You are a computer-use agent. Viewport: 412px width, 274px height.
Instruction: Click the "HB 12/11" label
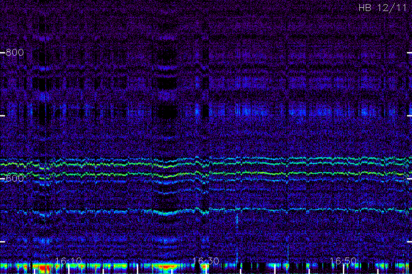(x=382, y=8)
